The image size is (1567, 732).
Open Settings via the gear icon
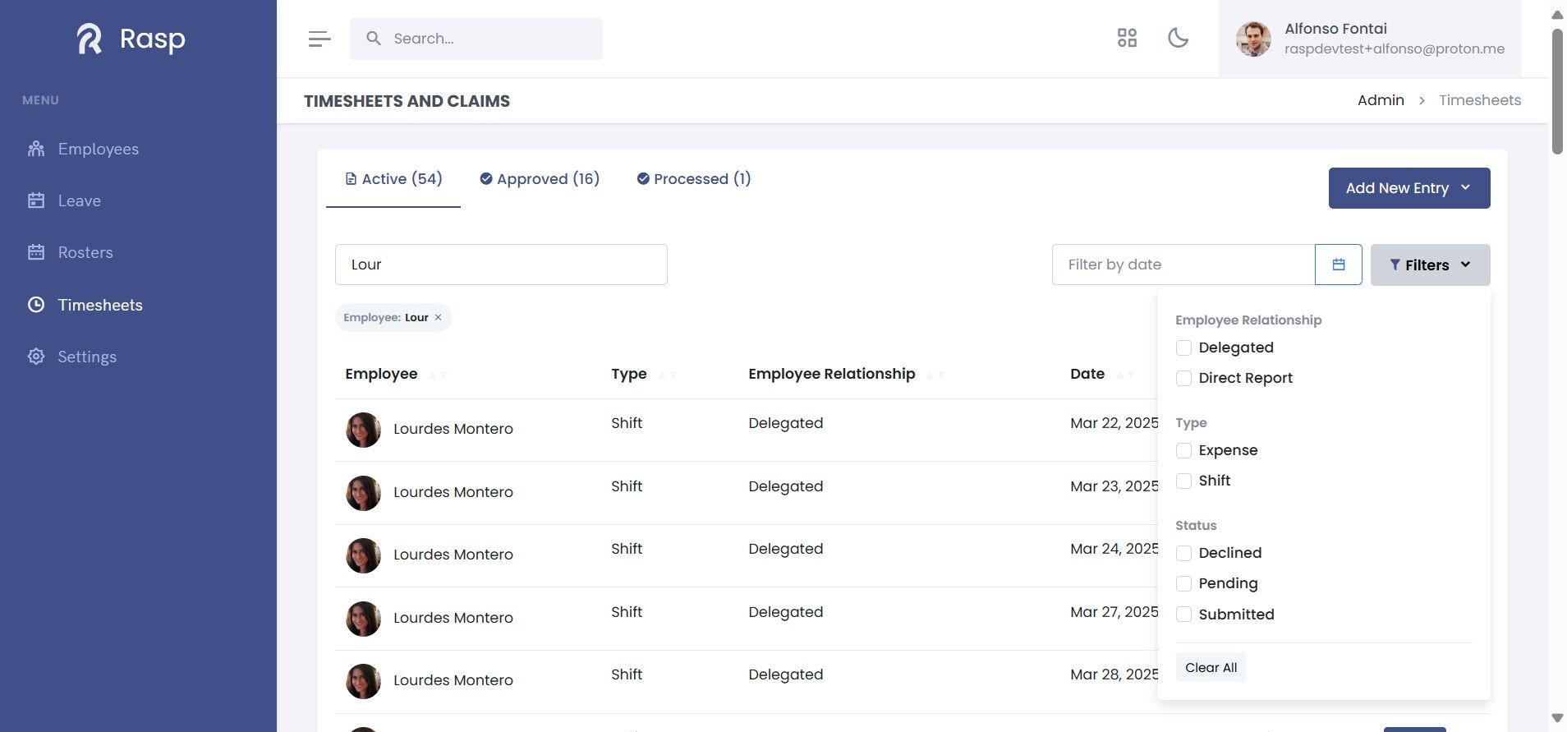36,357
